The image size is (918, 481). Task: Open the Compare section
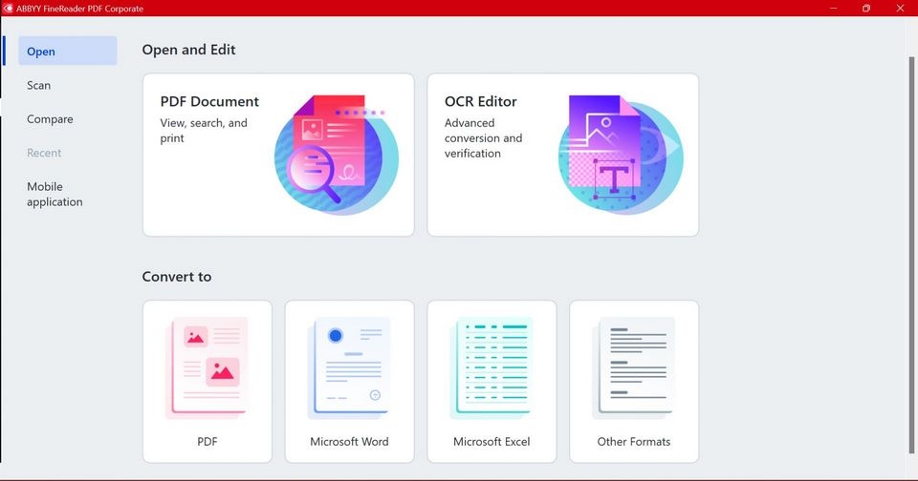point(50,119)
